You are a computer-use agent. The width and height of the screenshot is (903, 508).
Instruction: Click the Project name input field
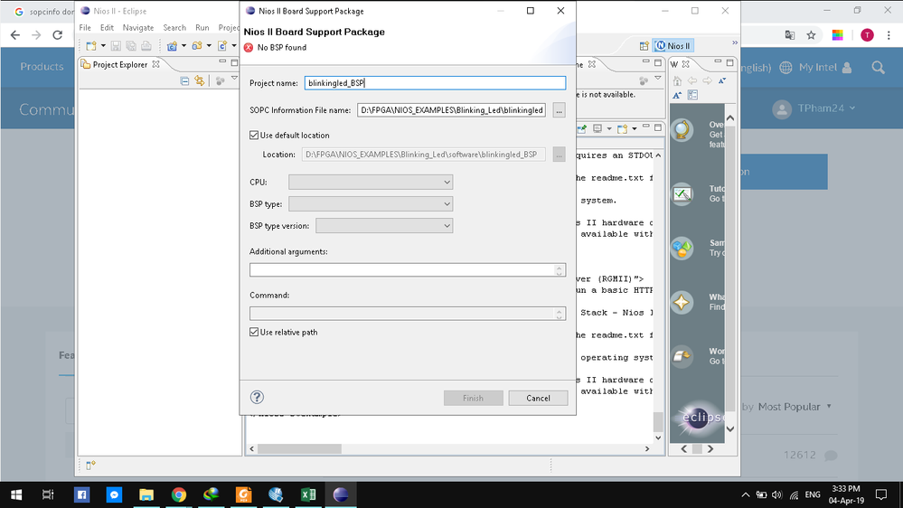tap(435, 83)
